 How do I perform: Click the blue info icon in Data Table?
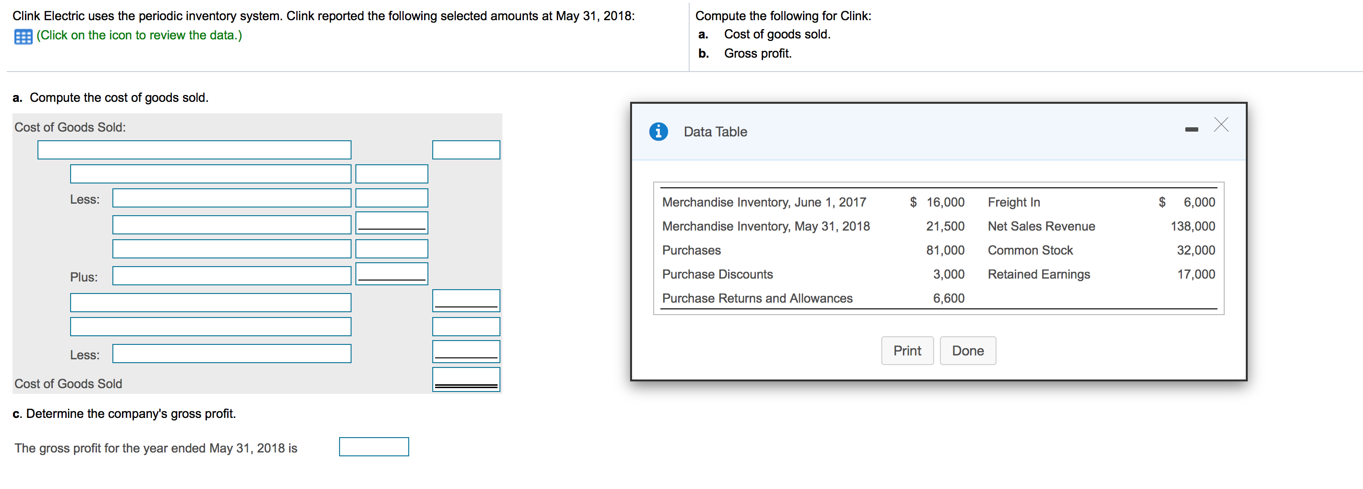click(658, 131)
